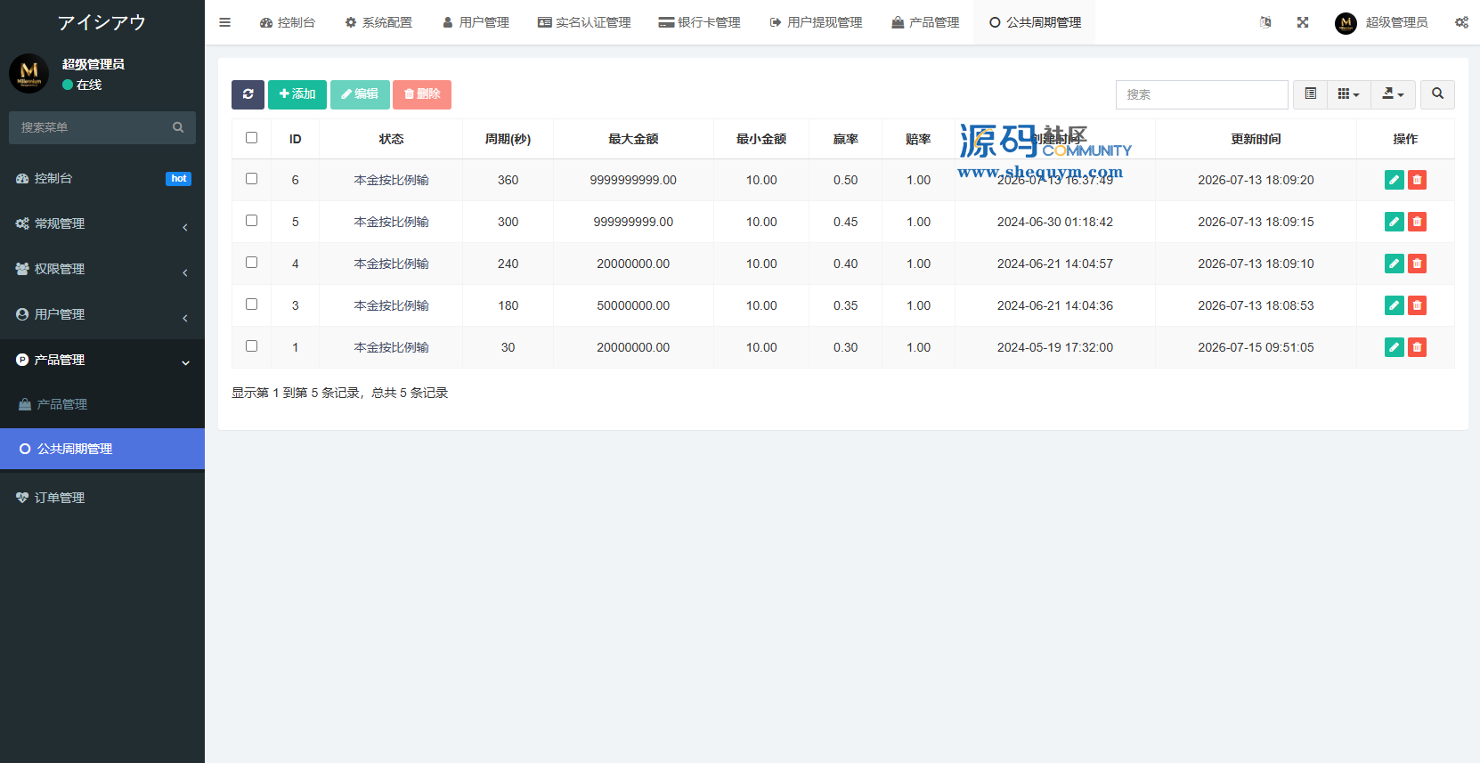1480x763 pixels.
Task: Open the settings cogs icon in header
Action: click(x=1461, y=22)
